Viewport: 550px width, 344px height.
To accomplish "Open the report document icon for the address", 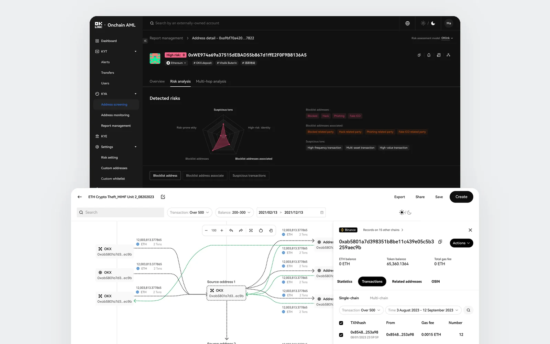I will coord(439,55).
